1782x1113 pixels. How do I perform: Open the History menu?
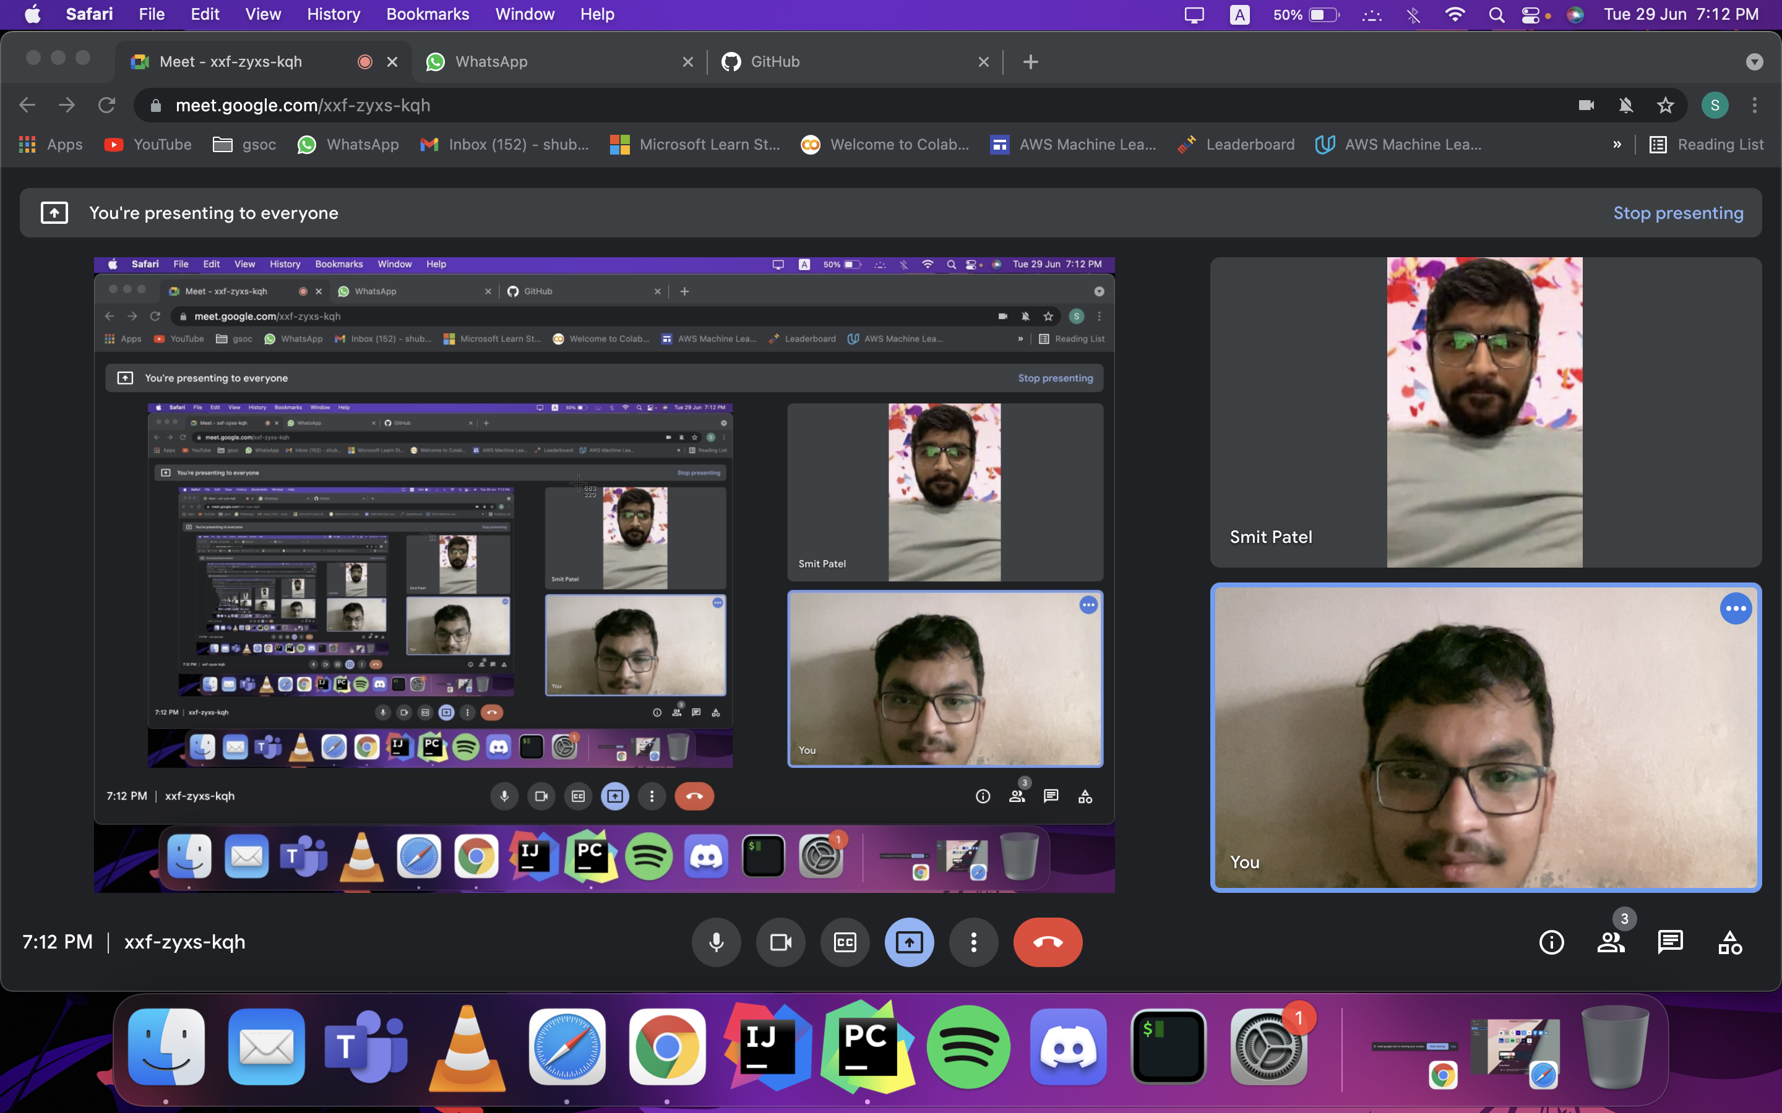click(333, 14)
